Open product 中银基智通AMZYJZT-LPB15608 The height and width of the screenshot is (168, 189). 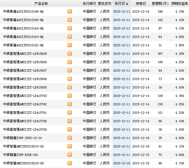[x=25, y=62]
